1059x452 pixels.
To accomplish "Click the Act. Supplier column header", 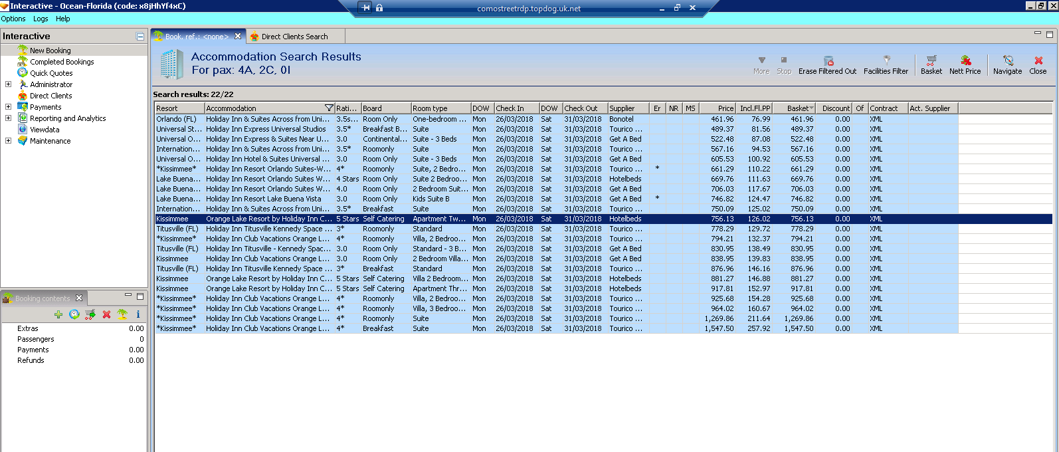I will point(933,108).
